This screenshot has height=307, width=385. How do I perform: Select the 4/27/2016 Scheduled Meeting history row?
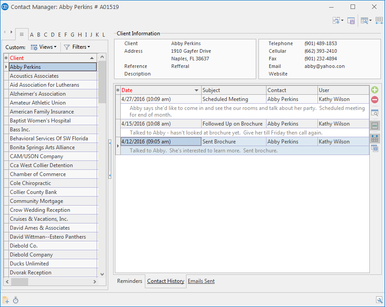[x=245, y=99]
